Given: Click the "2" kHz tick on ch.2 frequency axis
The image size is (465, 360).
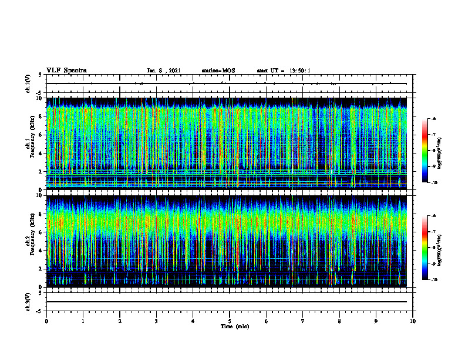Looking at the screenshot, I should [x=41, y=269].
